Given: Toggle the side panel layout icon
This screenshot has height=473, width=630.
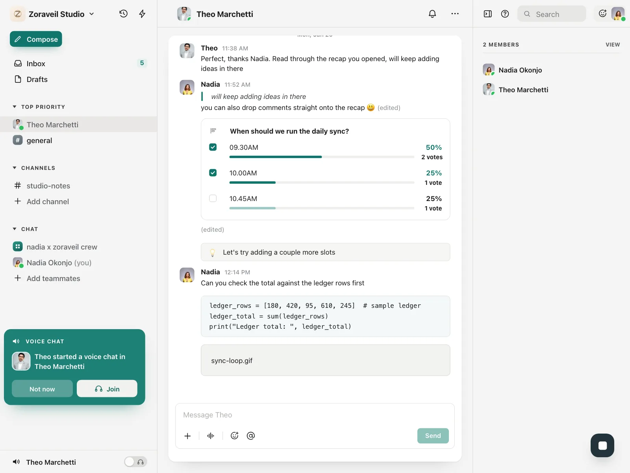Looking at the screenshot, I should 487,14.
